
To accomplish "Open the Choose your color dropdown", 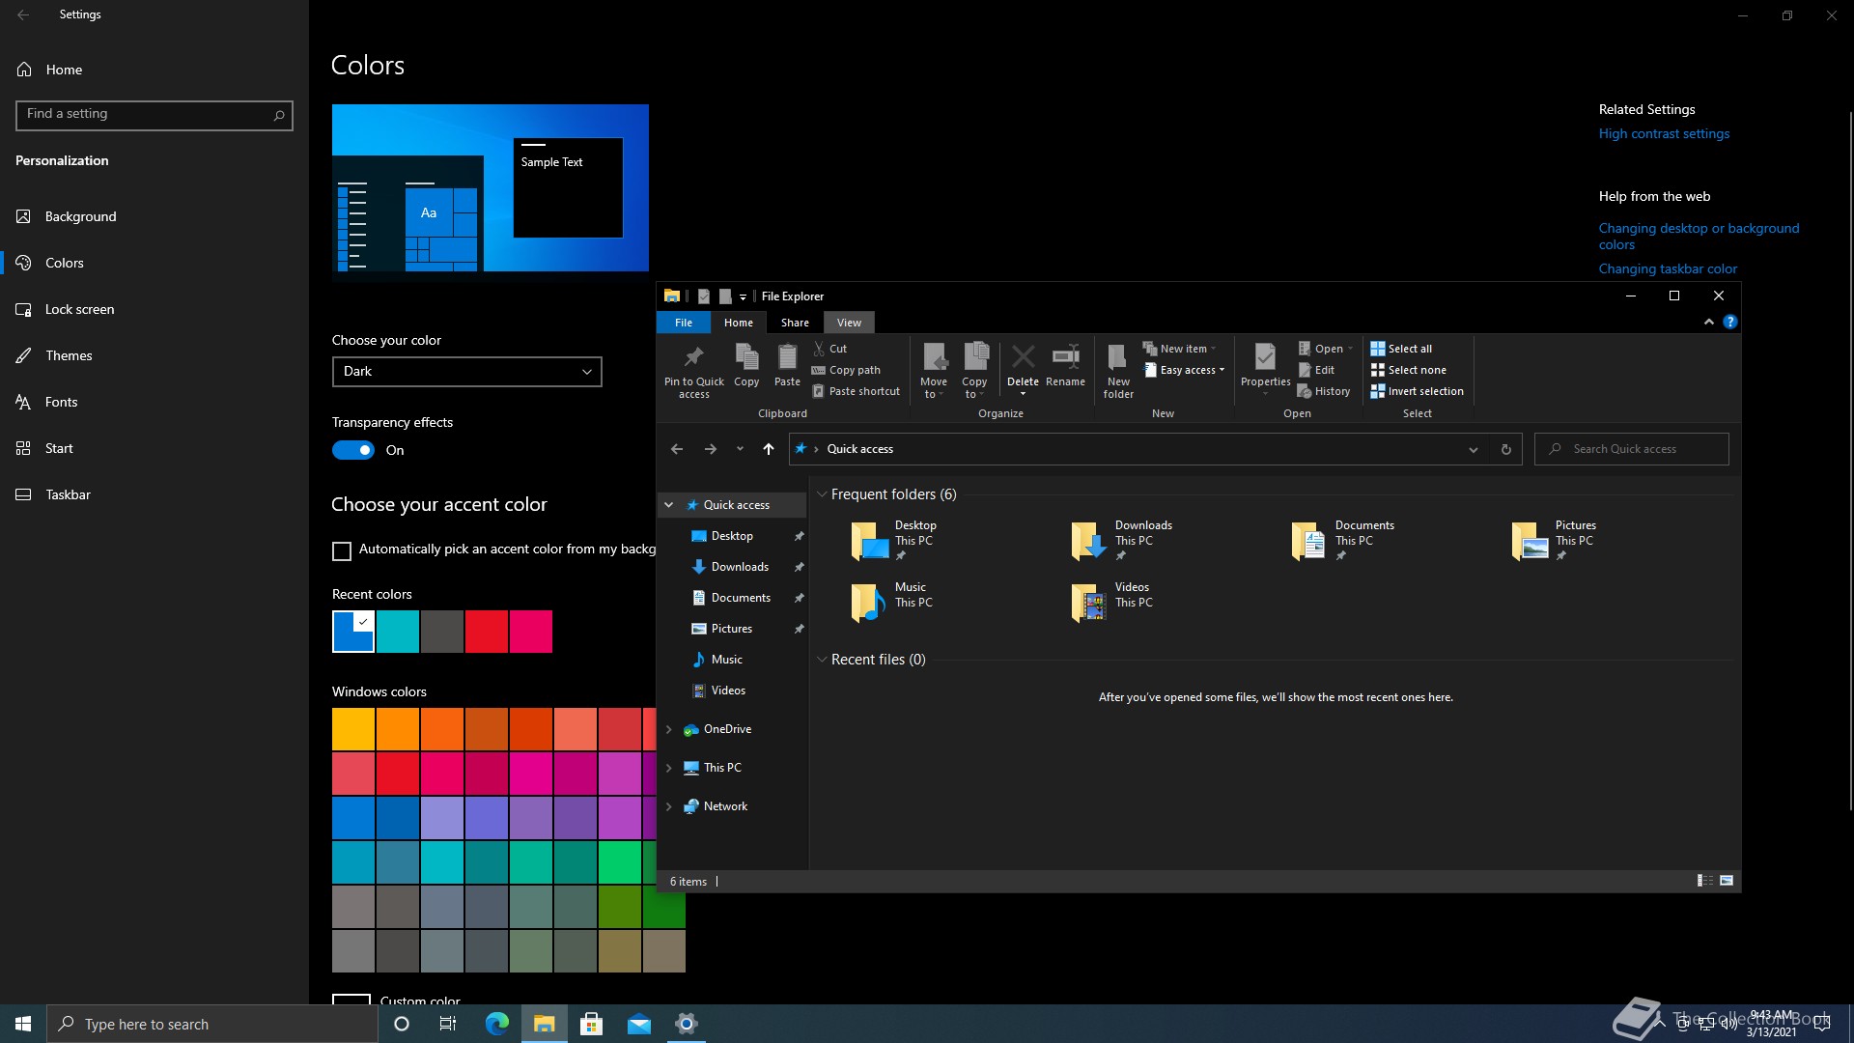I will (467, 372).
